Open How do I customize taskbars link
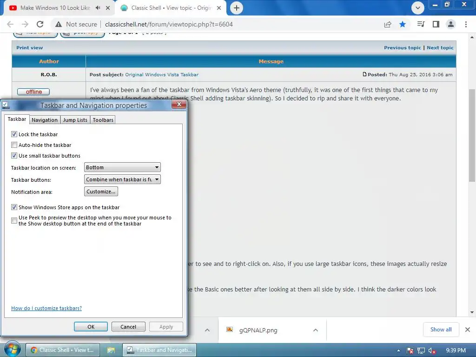 click(x=46, y=308)
